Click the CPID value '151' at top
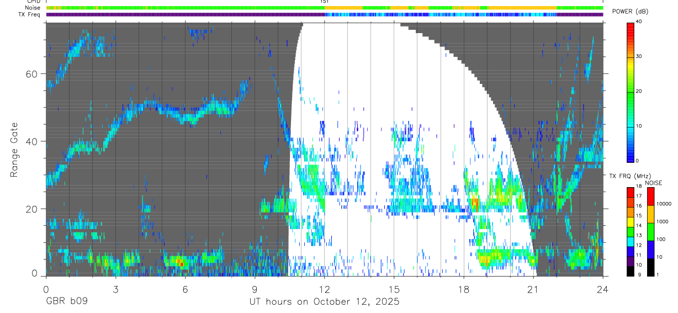This screenshot has width=678, height=313. (x=324, y=2)
